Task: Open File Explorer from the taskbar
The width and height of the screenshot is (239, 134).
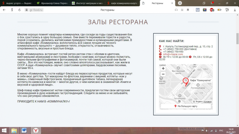Action: (14, 130)
